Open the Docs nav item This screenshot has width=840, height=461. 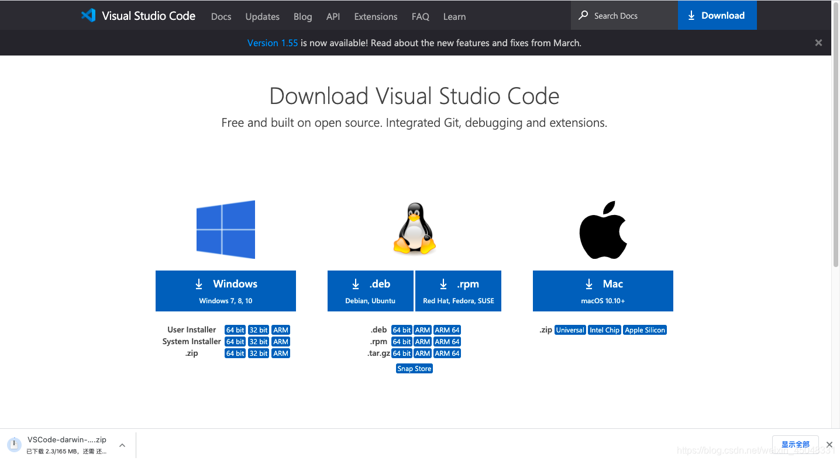click(x=221, y=16)
